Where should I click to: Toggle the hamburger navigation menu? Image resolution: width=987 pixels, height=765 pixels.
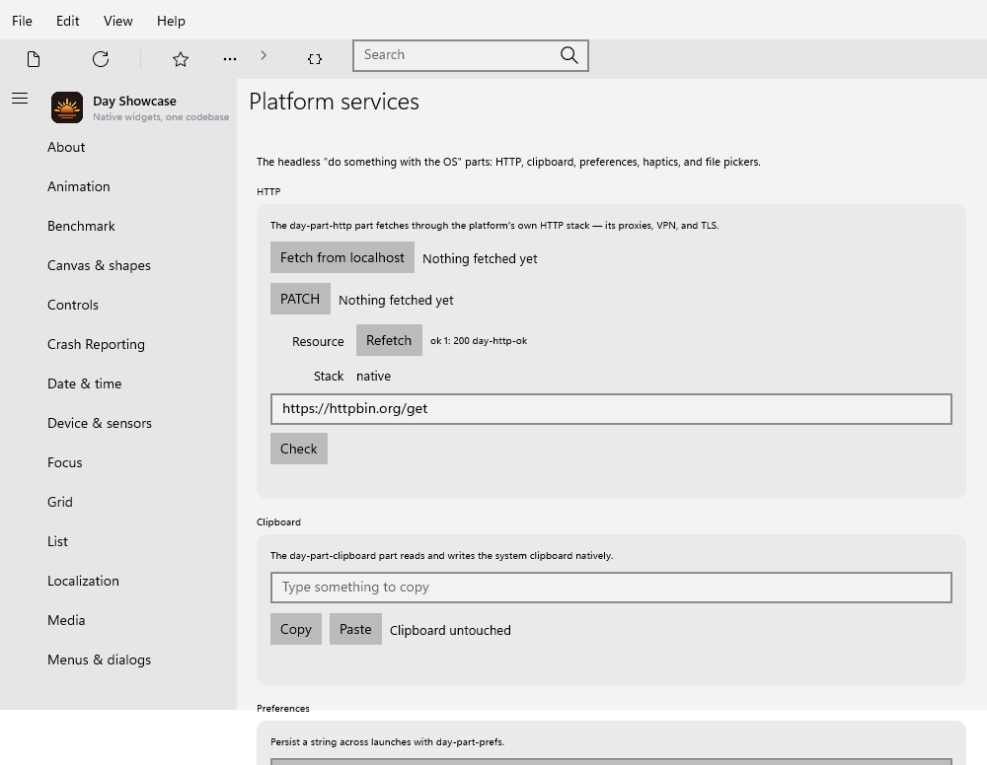pos(20,98)
